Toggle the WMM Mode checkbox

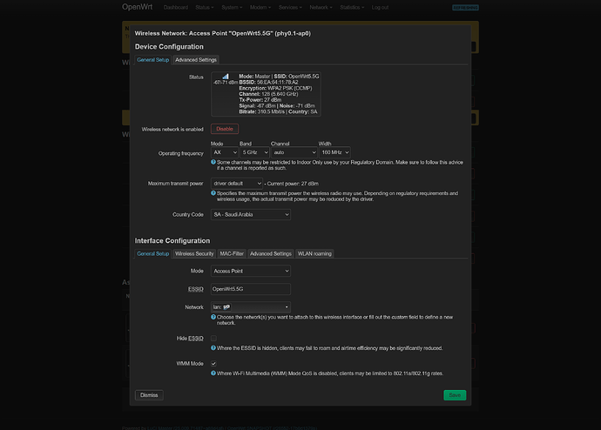point(213,363)
